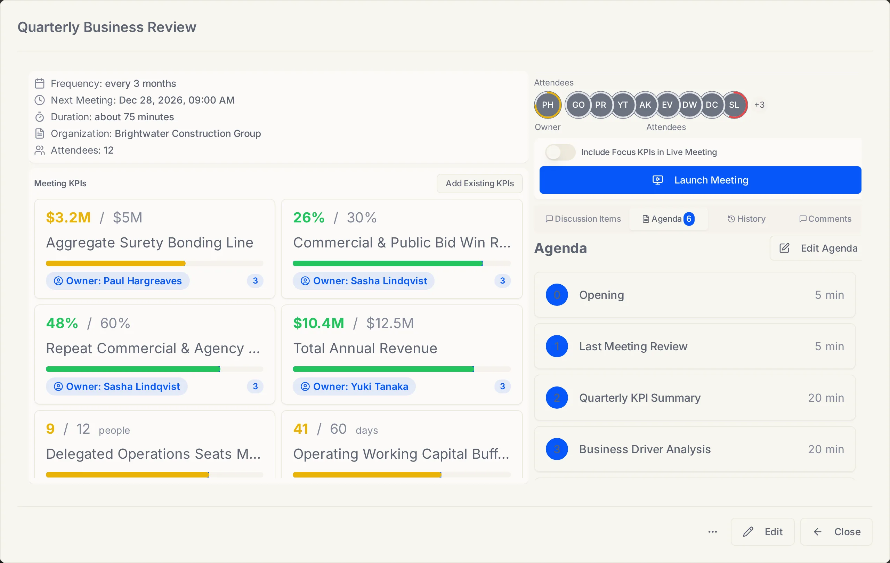
Task: Click the DC attendee avatar
Action: point(712,105)
